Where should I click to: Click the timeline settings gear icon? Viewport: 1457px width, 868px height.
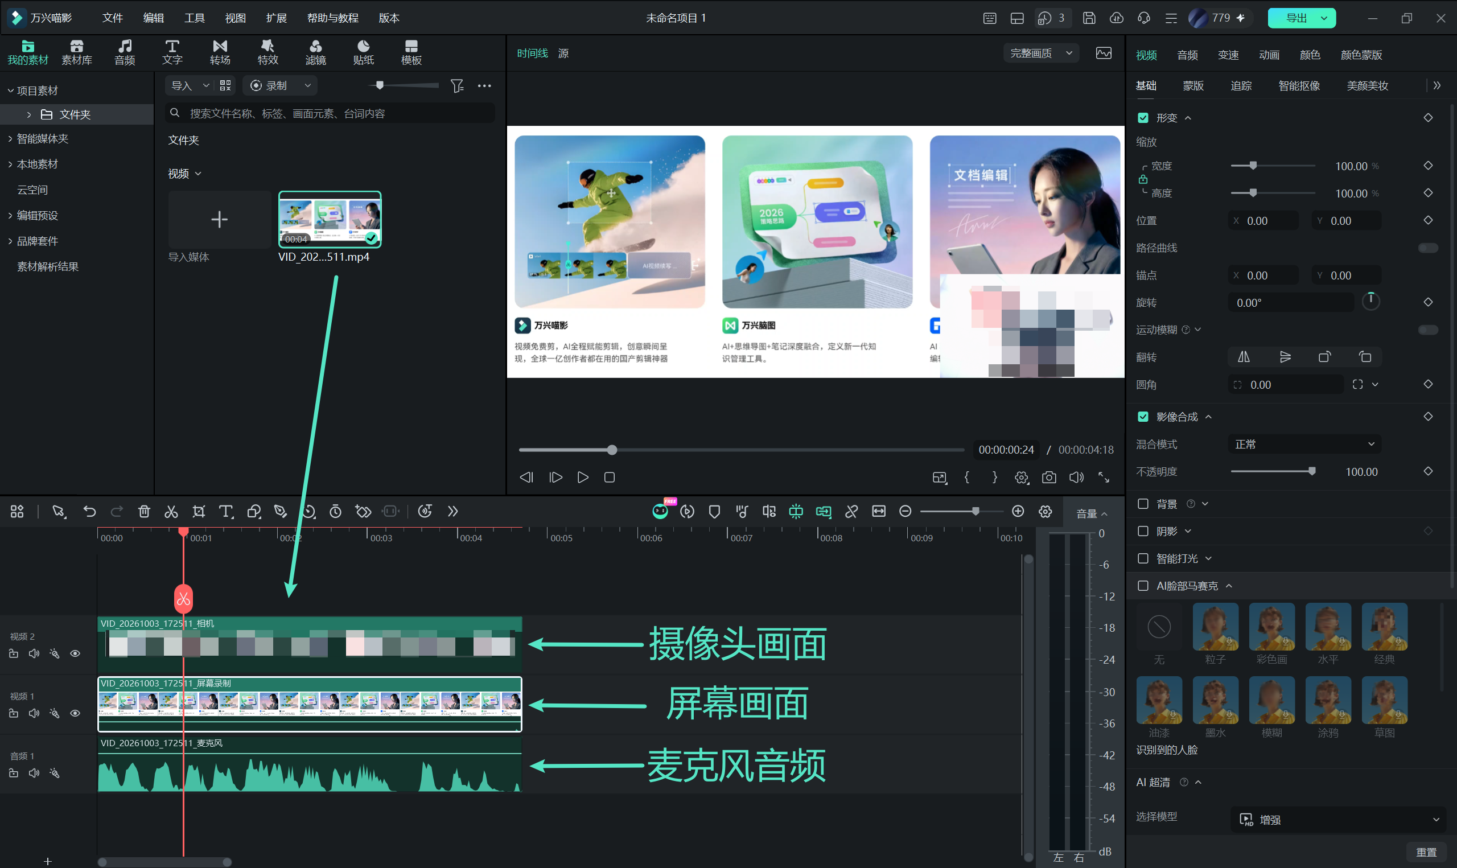tap(1046, 512)
